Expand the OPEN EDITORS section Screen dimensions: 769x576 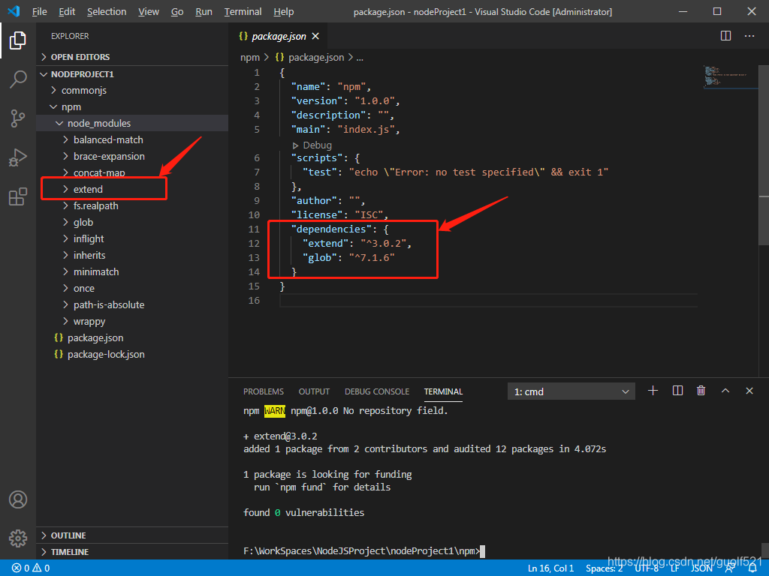(132, 57)
